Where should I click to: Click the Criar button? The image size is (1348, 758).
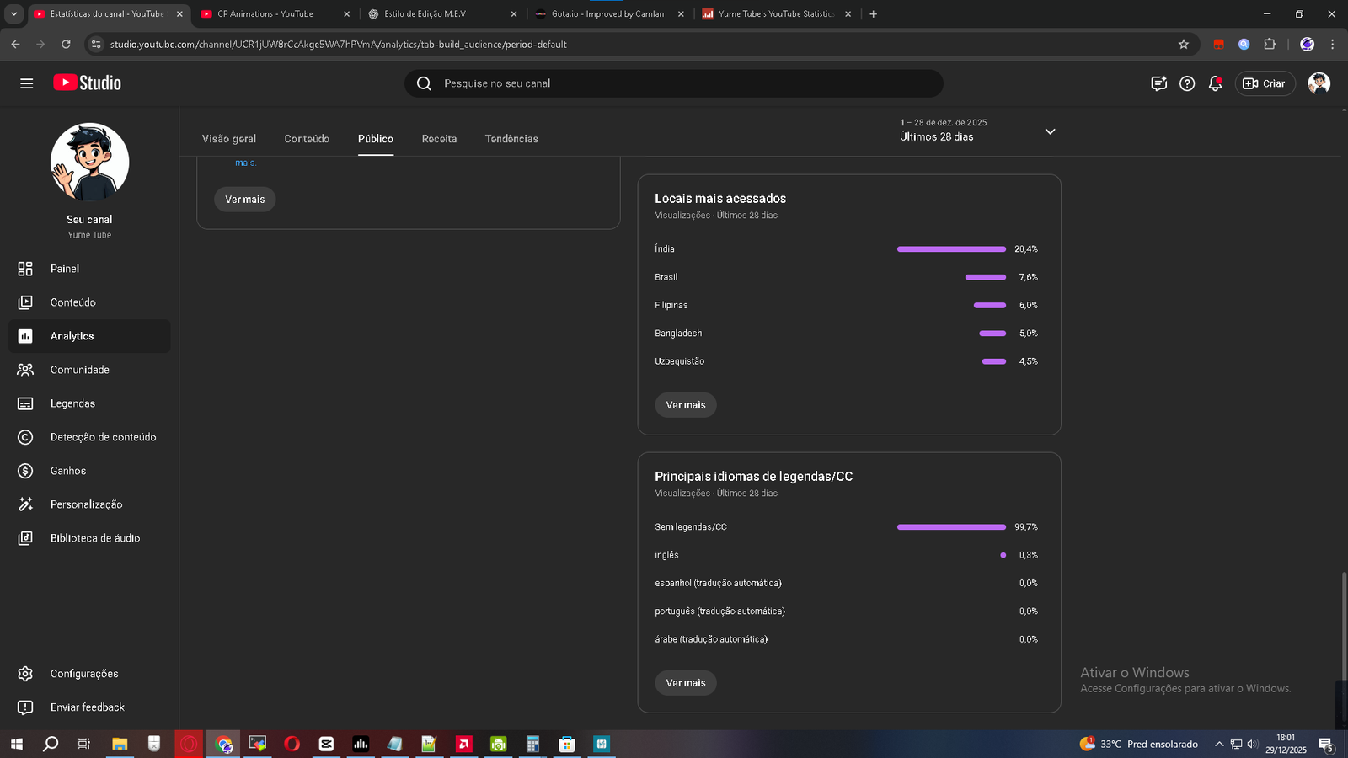coord(1265,83)
